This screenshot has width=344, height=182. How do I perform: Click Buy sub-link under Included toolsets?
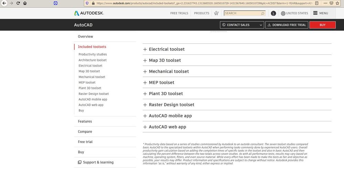click(x=81, y=110)
